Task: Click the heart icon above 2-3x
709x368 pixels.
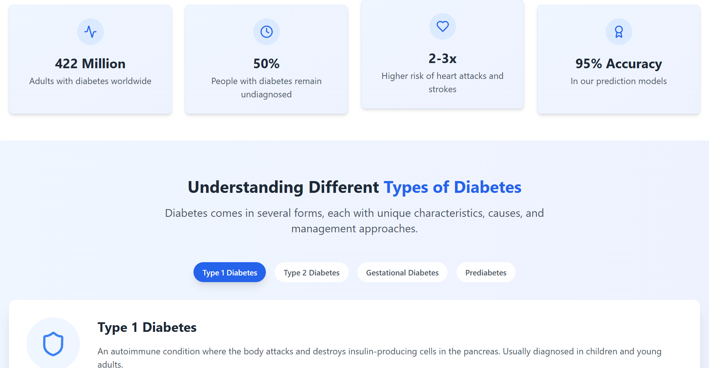Action: point(443,27)
